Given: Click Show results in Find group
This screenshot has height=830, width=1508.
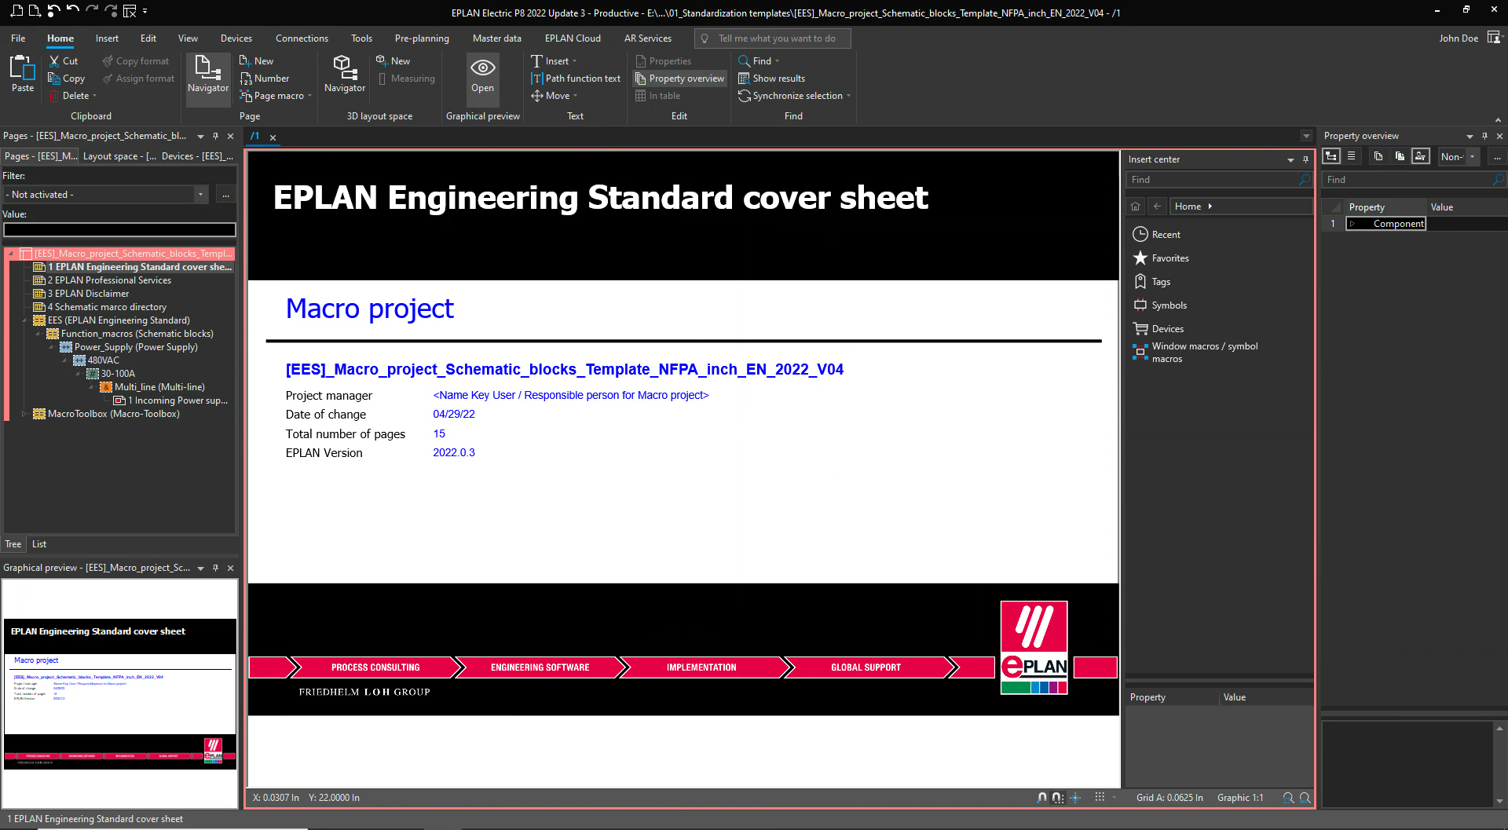Looking at the screenshot, I should 778,79.
